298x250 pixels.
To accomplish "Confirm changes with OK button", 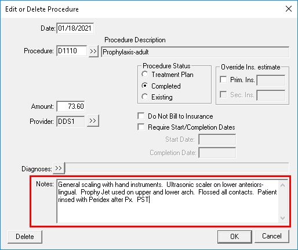I will [234, 237].
